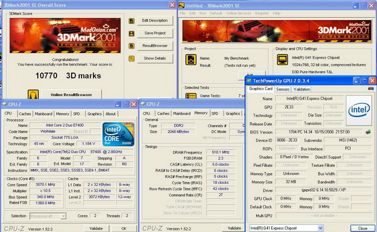Click the ResultBrowser button

155,46
